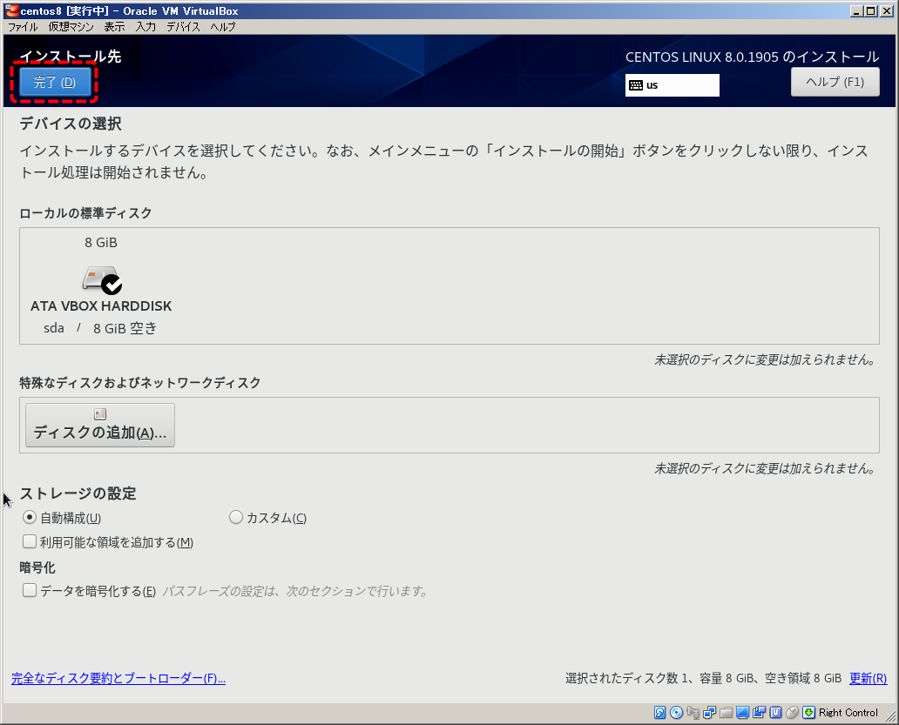Click the audio status icon
Screen dimensions: 899x725
(x=694, y=713)
